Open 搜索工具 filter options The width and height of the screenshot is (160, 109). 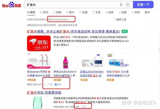click(120, 19)
